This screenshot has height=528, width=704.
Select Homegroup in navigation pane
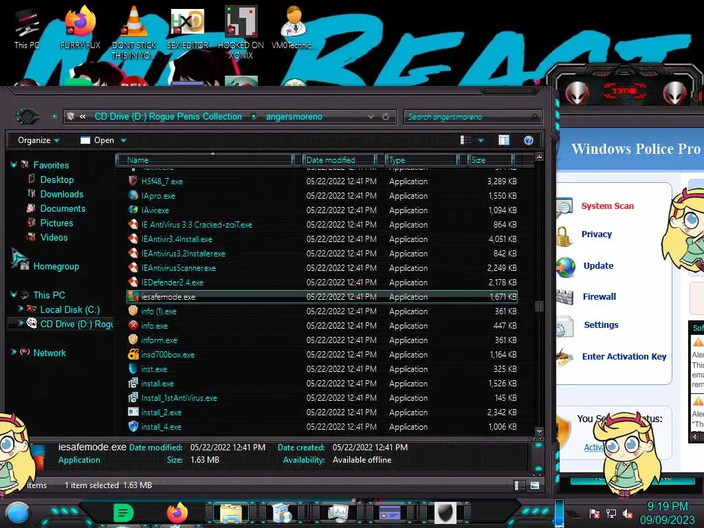(56, 266)
